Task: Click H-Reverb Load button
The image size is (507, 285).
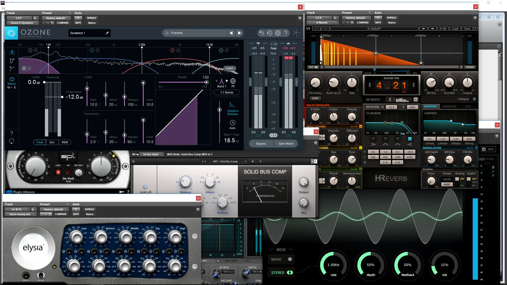Action: [x=455, y=29]
